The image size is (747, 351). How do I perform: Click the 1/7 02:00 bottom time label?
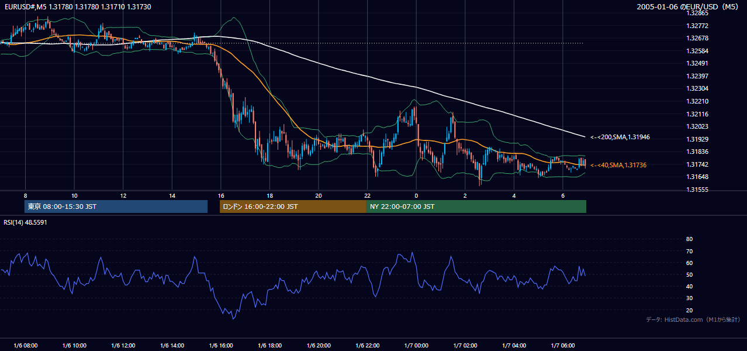(x=465, y=346)
